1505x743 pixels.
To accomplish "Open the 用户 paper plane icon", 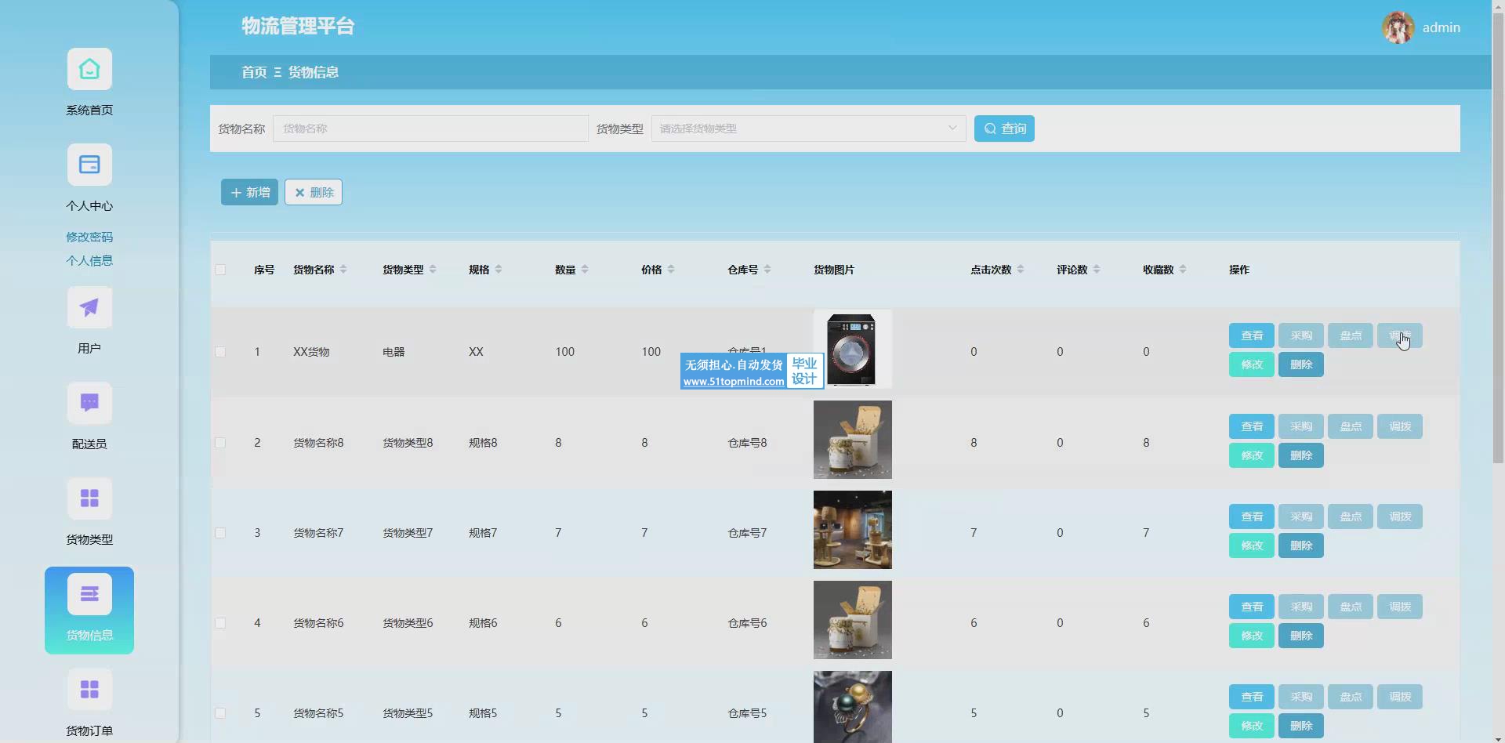I will pos(89,308).
